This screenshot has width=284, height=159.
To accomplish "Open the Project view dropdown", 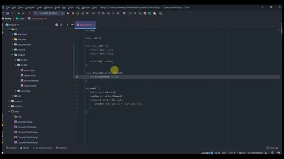I will point(12,25).
